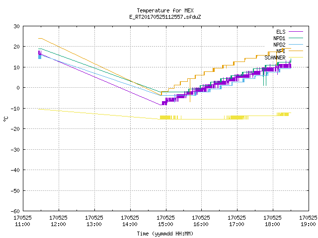The height and width of the screenshot is (238, 318).
Task: Click the y-axis tick label -40
Action: [x=15, y=170]
